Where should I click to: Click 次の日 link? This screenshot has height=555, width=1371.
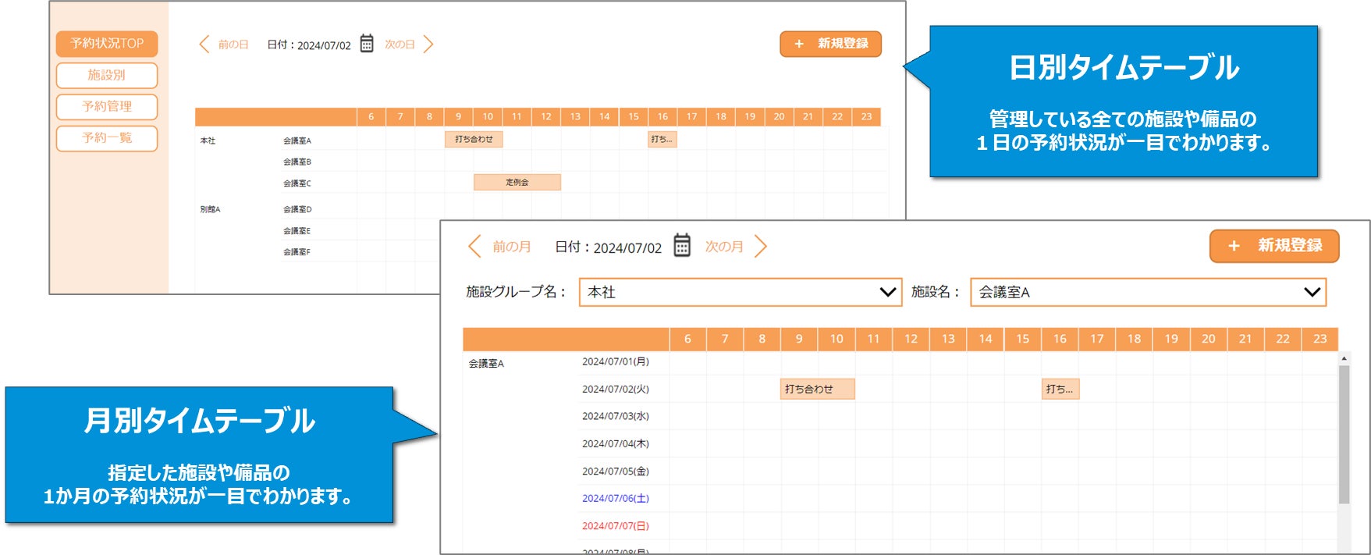400,44
